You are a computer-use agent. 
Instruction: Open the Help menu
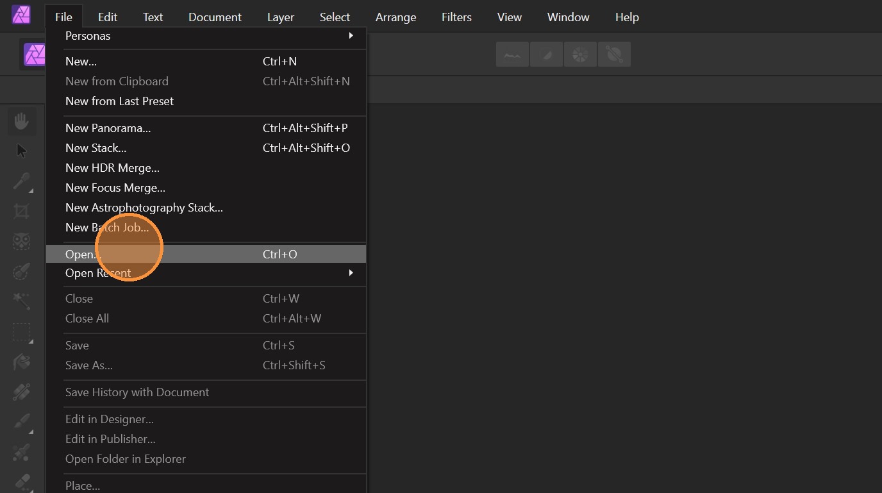tap(627, 17)
